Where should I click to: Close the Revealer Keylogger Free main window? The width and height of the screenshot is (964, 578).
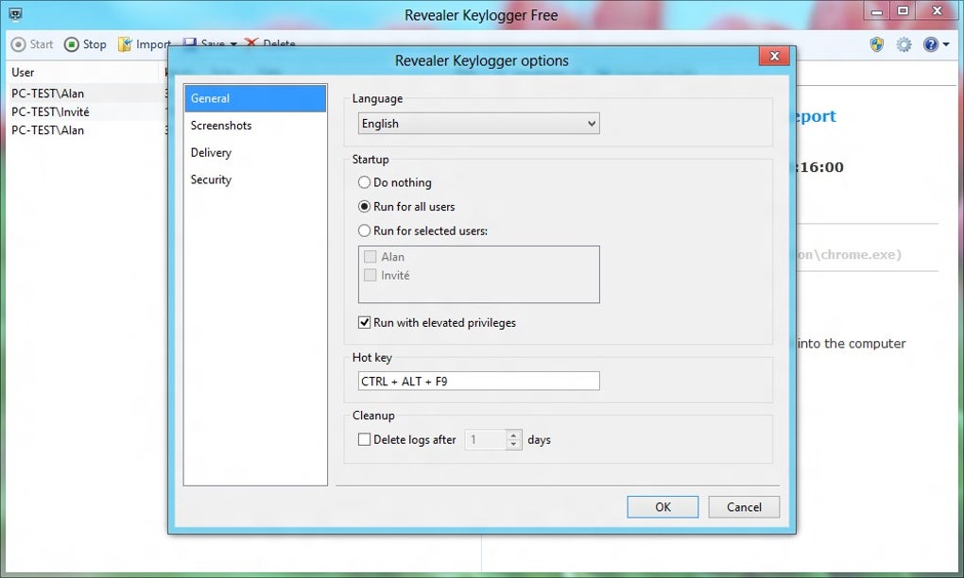click(x=938, y=11)
